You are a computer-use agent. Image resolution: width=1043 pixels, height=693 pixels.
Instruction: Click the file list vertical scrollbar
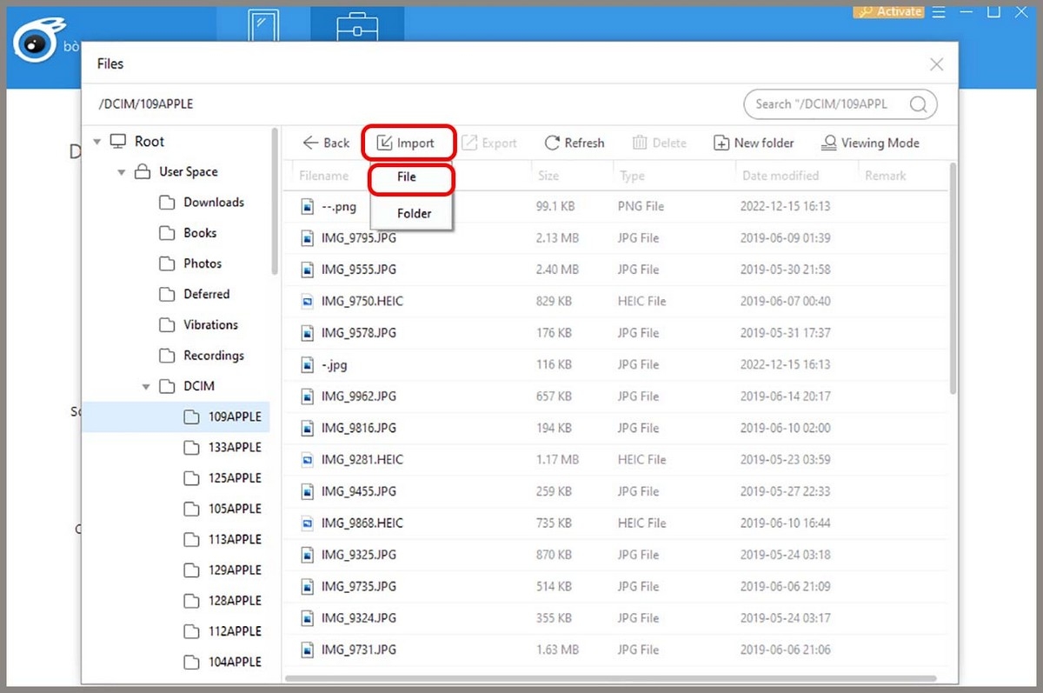[x=953, y=278]
